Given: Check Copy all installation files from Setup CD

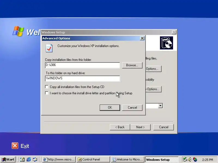Looking at the screenshot, I should pos(47,87).
